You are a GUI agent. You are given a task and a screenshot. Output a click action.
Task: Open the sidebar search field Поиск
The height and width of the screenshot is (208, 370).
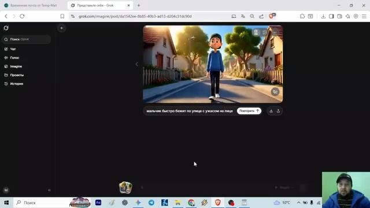click(26, 39)
